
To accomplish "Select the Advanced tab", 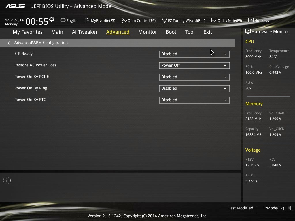I will 118,32.
